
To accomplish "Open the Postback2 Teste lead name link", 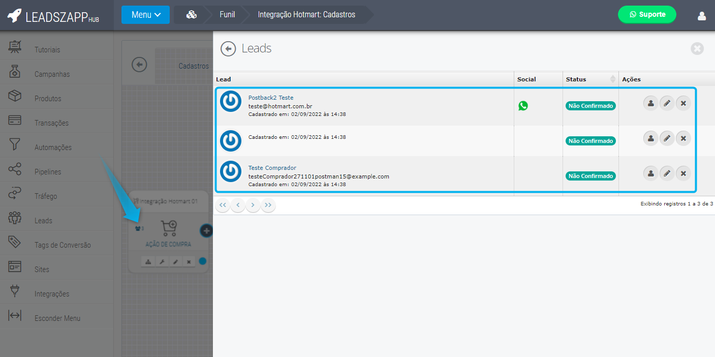I will pyautogui.click(x=270, y=98).
